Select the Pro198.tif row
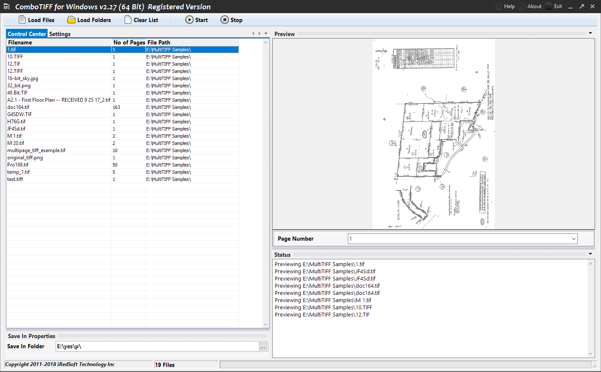This screenshot has width=601, height=372. 122,165
